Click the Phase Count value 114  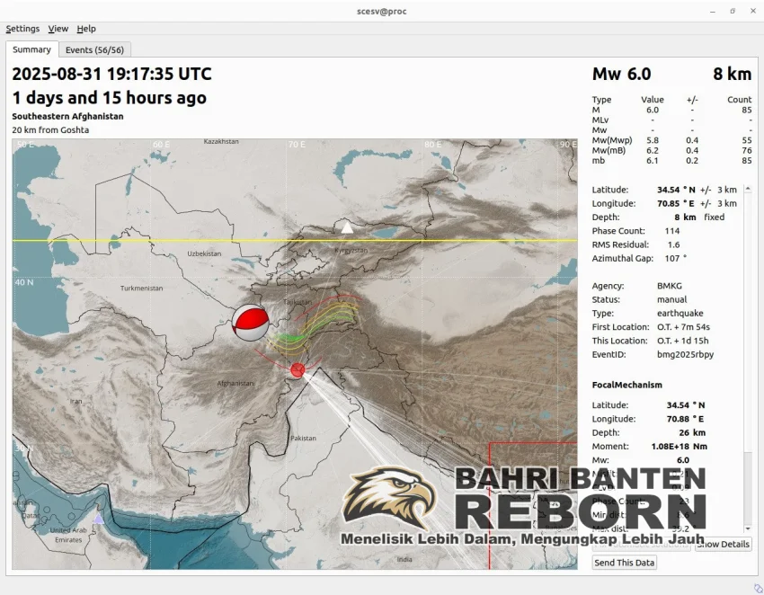pyautogui.click(x=672, y=231)
